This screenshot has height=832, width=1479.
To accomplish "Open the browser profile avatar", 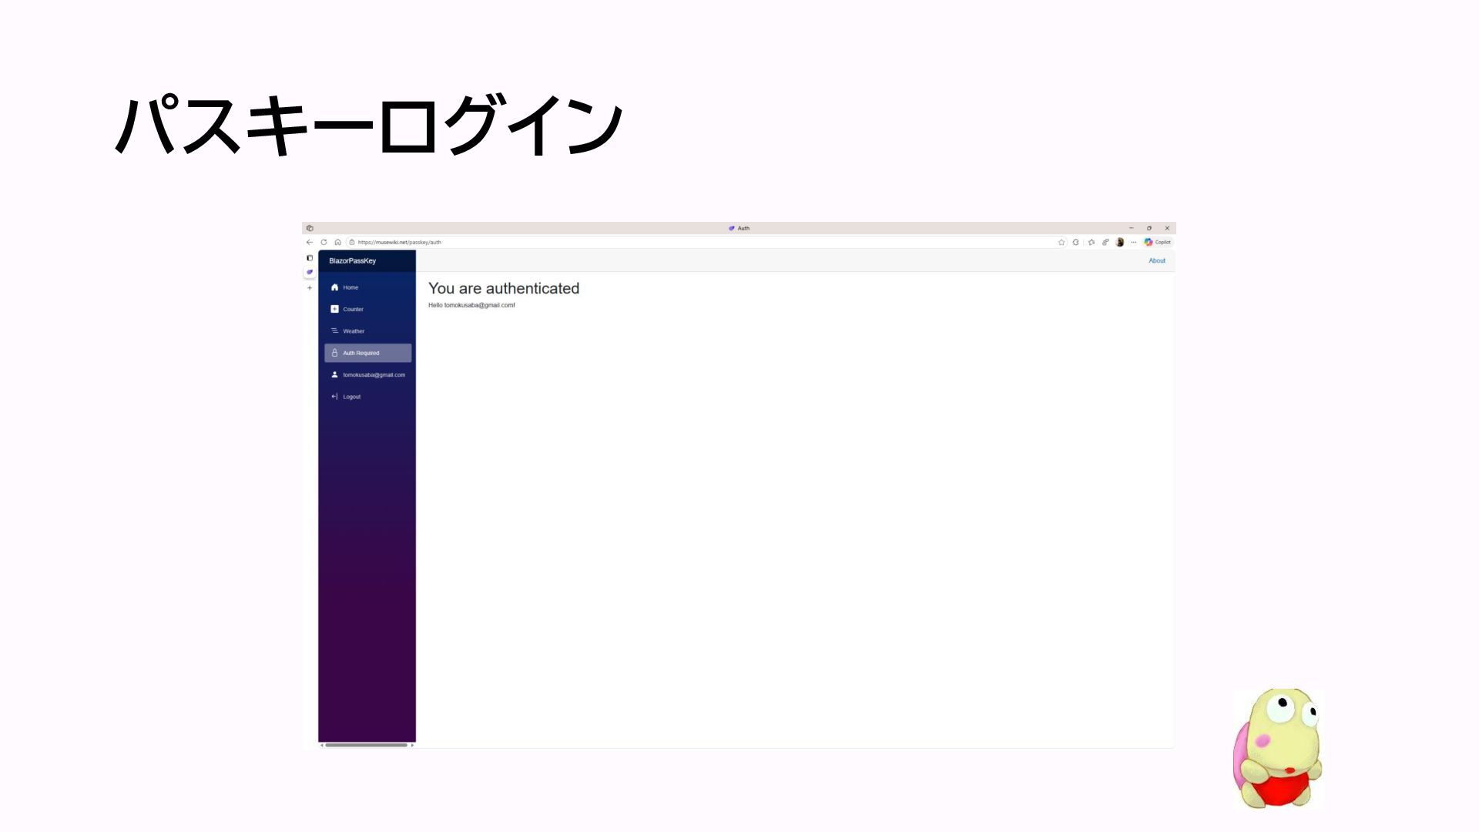I will click(1120, 242).
